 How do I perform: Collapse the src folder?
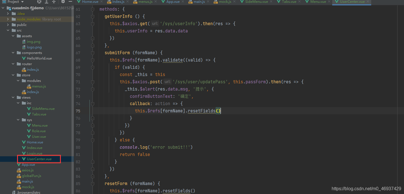(8, 30)
